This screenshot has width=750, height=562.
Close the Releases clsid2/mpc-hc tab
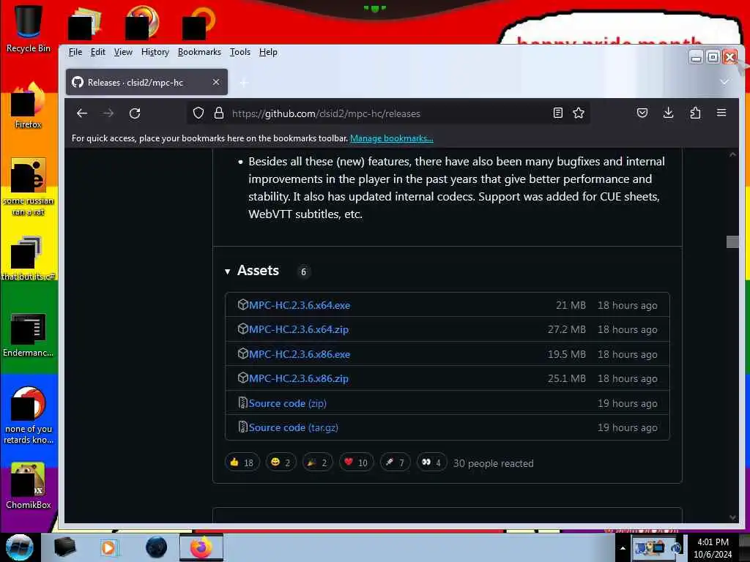[216, 82]
